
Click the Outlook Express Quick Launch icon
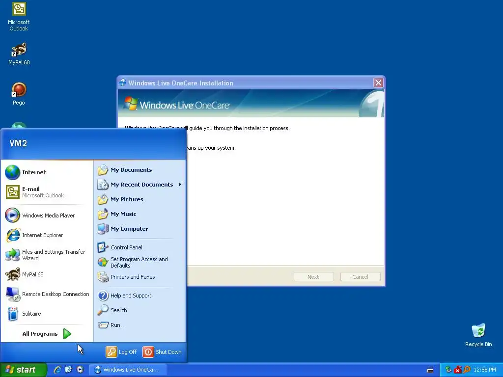coord(68,370)
